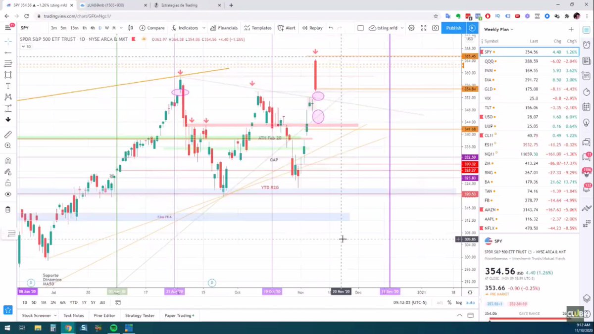This screenshot has width=594, height=334.
Task: Click the play stream button beside Publish
Action: 472,28
